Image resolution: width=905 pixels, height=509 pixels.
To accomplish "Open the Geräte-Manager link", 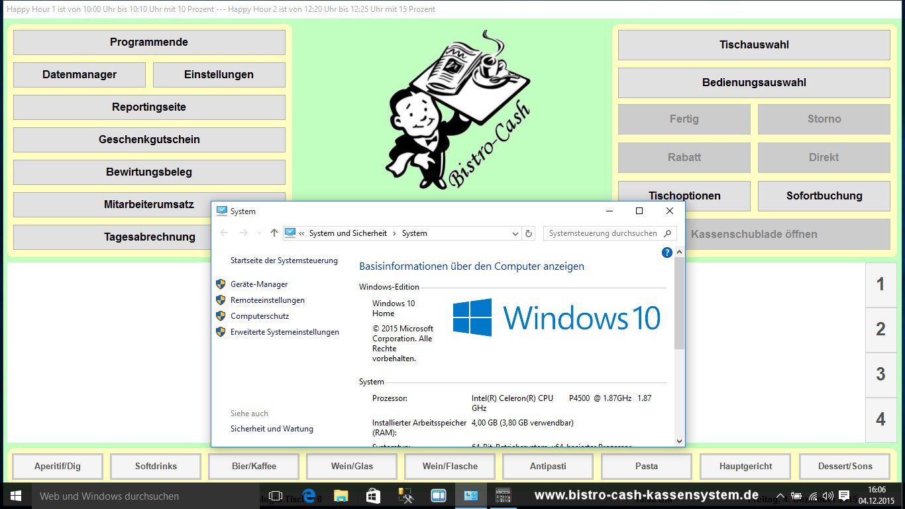I will coord(259,284).
